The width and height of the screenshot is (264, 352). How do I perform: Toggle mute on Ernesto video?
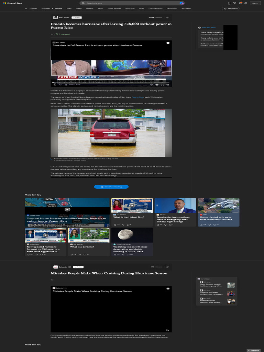coord(168,85)
